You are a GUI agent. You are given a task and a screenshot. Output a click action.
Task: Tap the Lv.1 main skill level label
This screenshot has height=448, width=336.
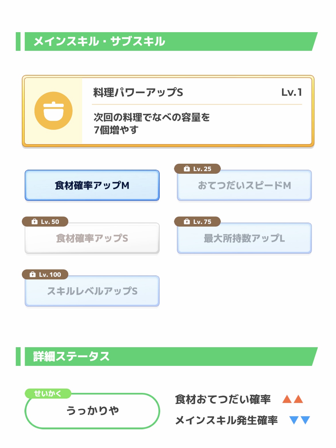[291, 92]
